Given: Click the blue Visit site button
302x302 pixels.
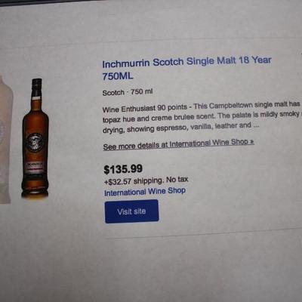Looking at the screenshot, I should pos(131,211).
